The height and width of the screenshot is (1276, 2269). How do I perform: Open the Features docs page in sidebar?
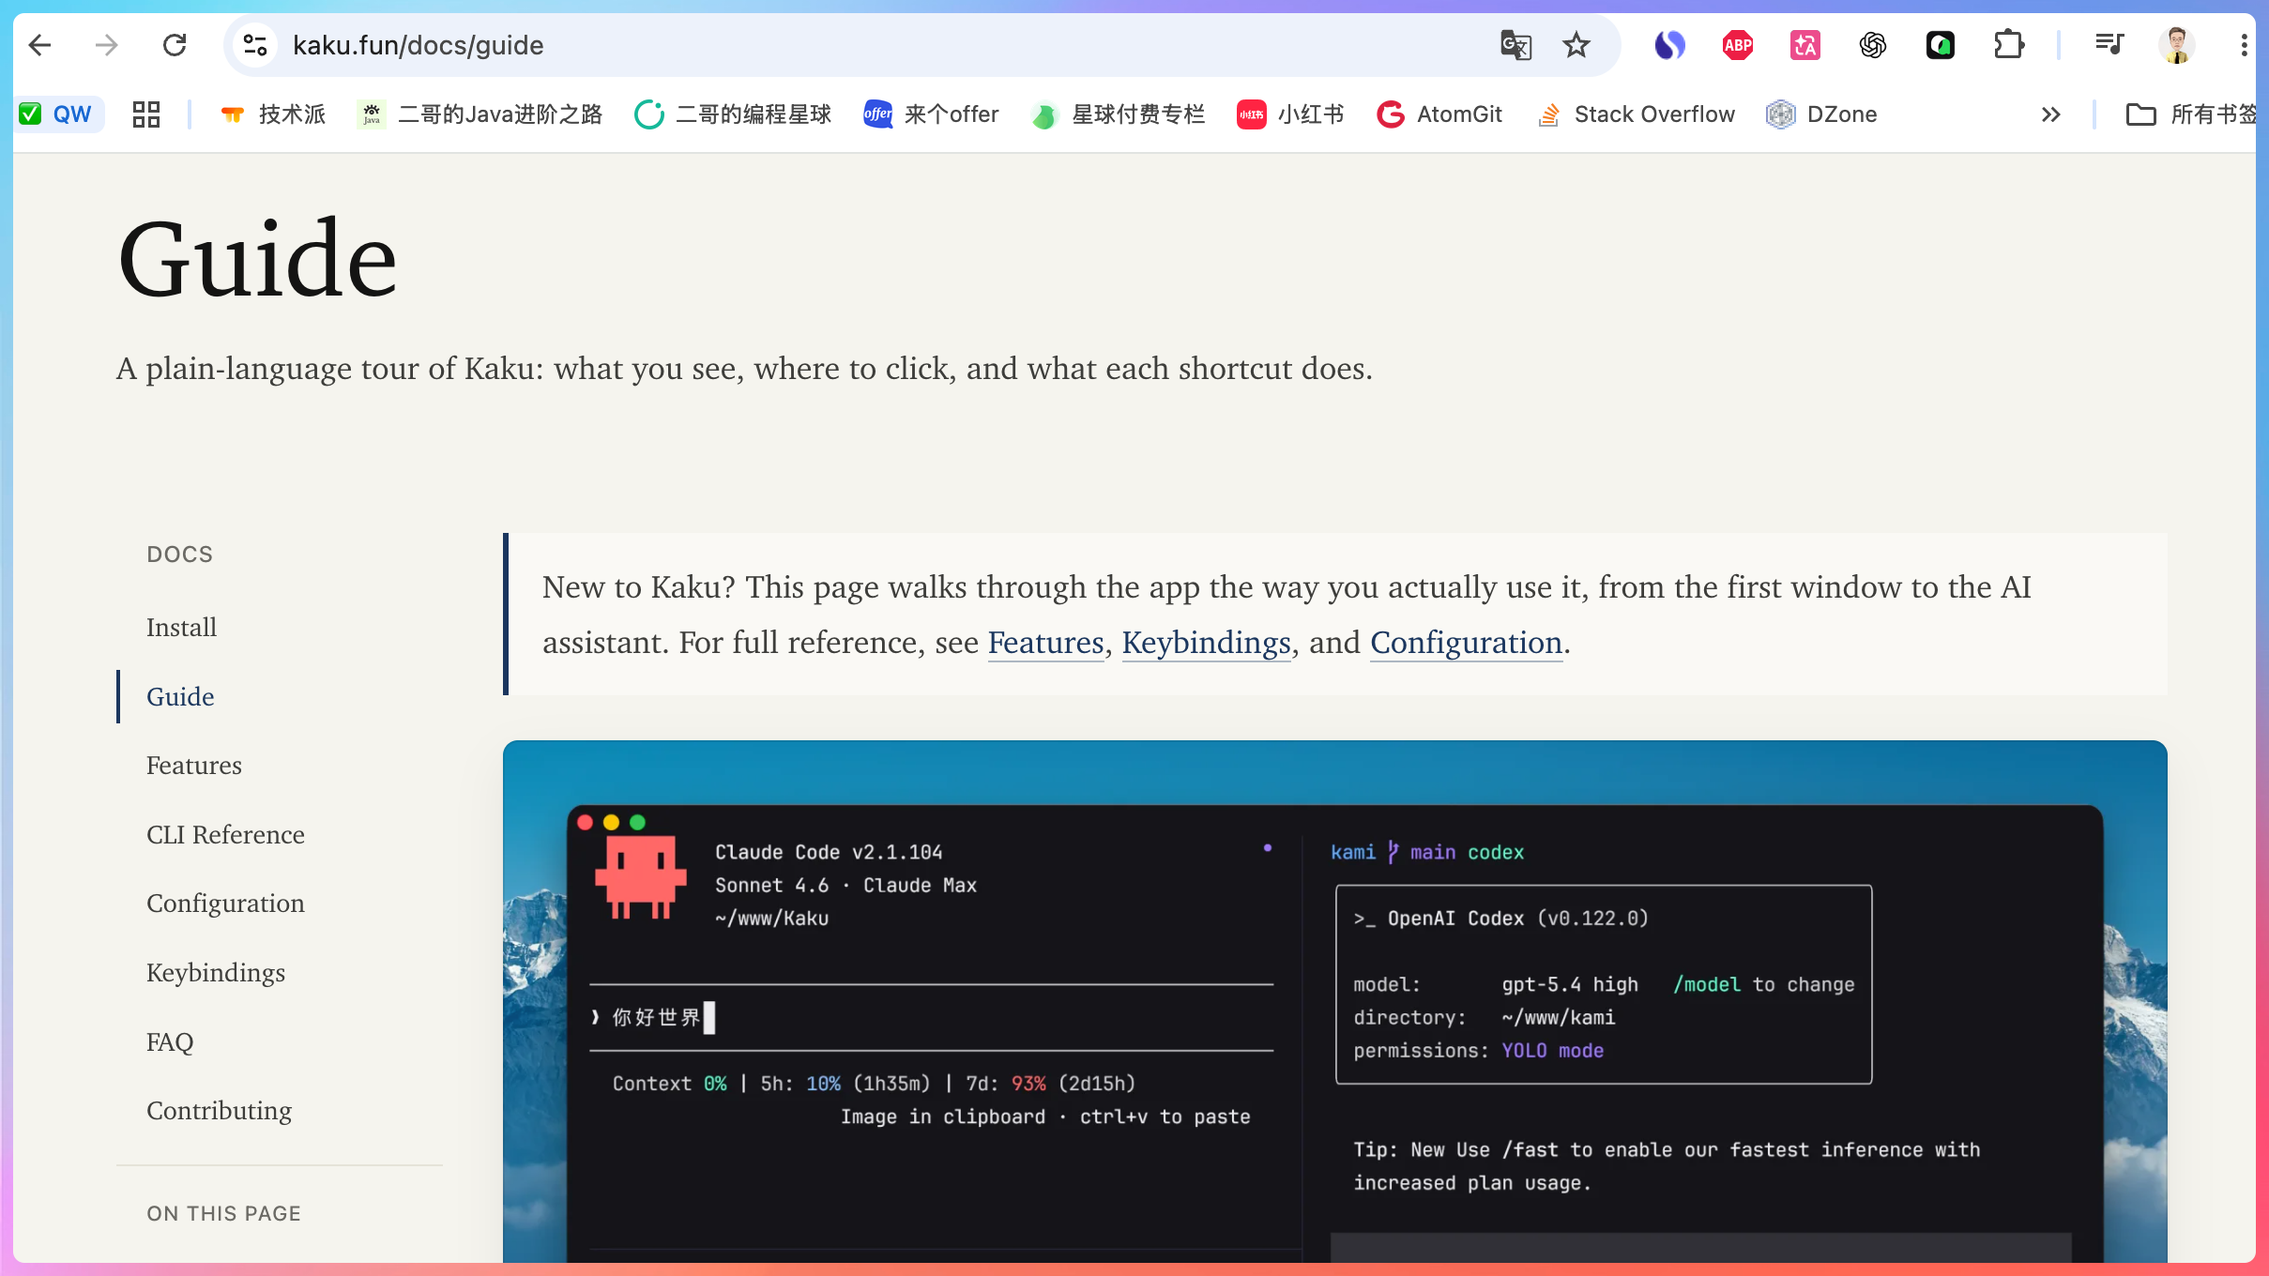(194, 766)
